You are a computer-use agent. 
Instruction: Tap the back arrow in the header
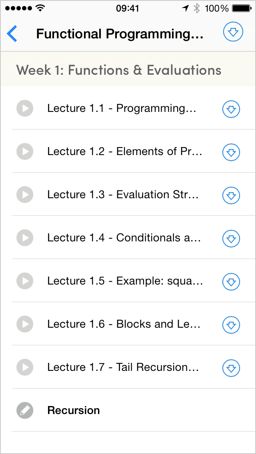point(12,34)
